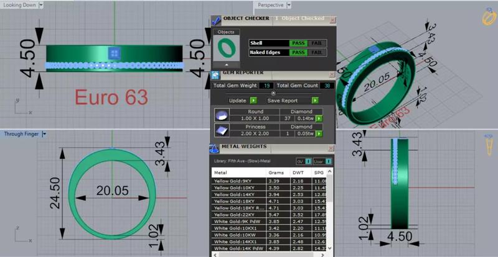Screen dimensions: 498x257
Task: Open the Perspective viewport dropdown
Action: [288, 5]
